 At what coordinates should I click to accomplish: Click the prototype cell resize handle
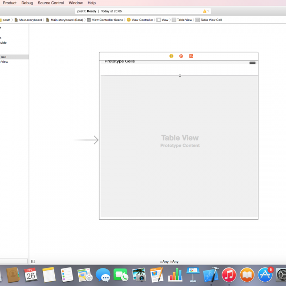(180, 75)
